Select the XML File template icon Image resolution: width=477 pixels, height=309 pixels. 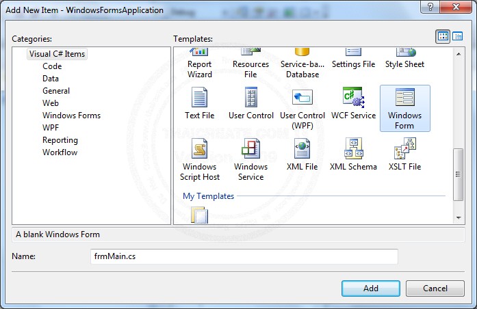pos(302,148)
